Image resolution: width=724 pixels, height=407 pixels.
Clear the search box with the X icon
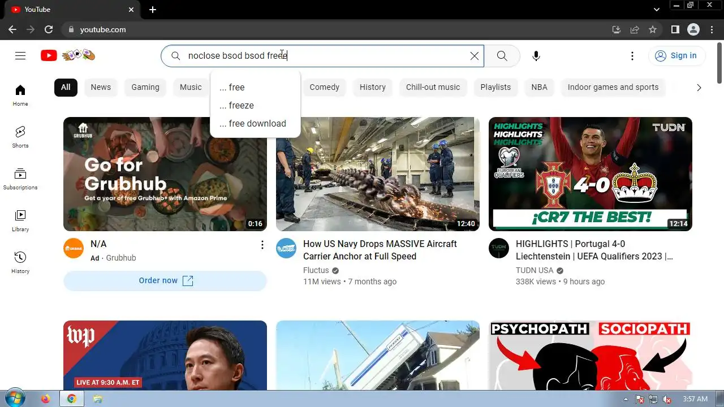(x=475, y=55)
